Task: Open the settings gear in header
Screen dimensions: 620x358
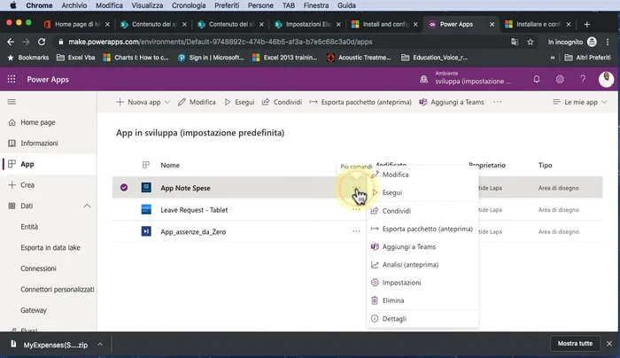Action: pos(560,79)
